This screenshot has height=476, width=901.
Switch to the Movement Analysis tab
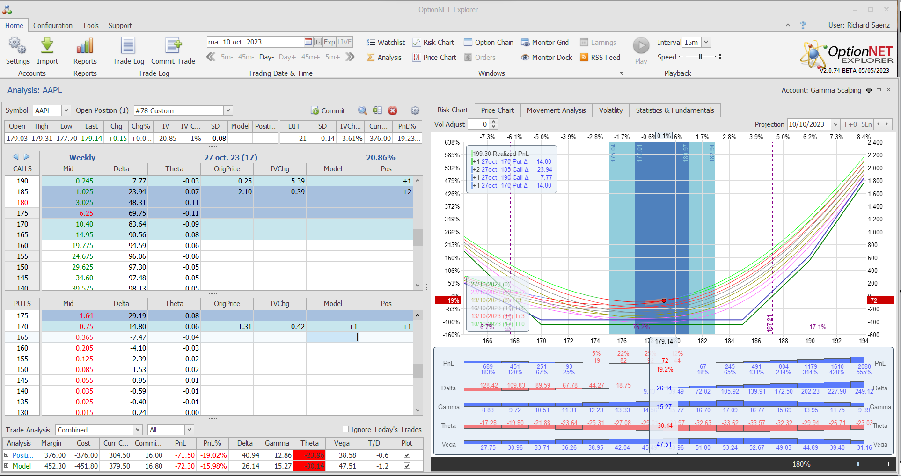point(556,110)
